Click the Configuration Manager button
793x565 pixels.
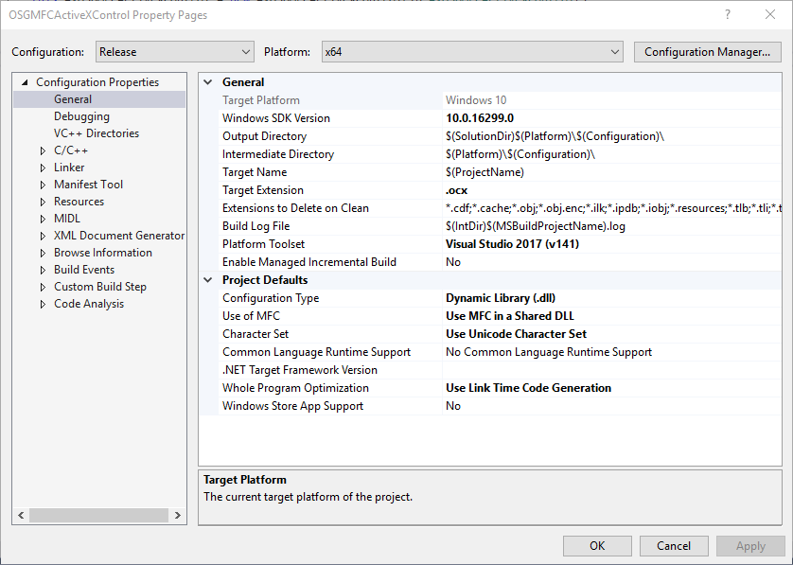707,51
